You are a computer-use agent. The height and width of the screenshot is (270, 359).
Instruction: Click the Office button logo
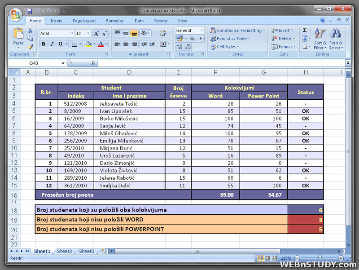16,14
